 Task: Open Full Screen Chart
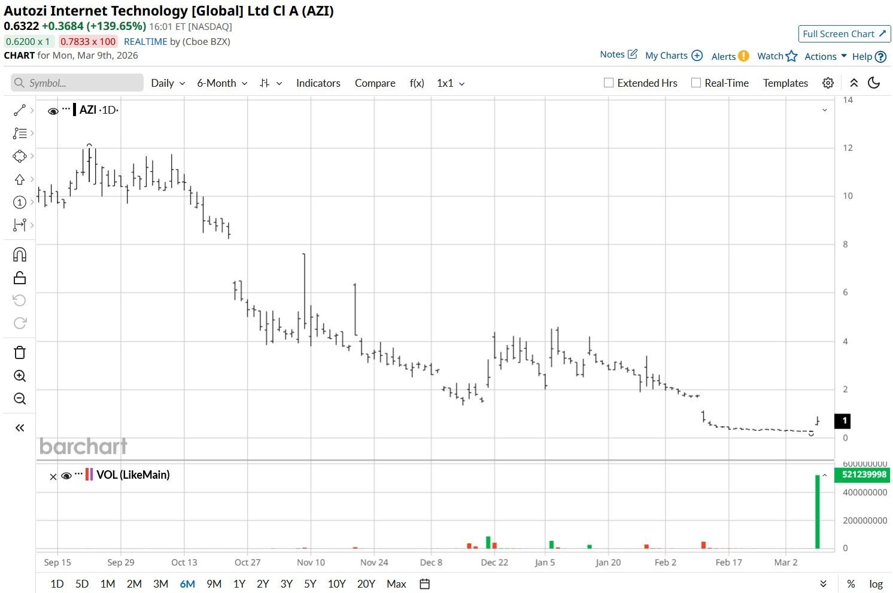[x=845, y=34]
